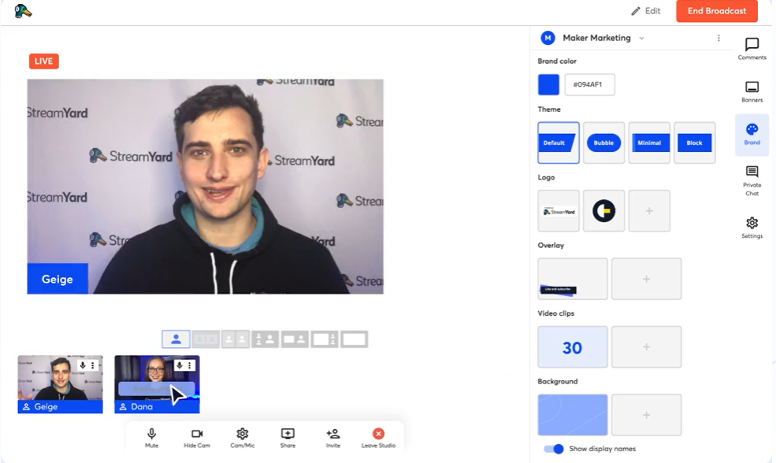Click the Geige name tag on the main video
Screen dimensions: 776x463
tap(58, 279)
